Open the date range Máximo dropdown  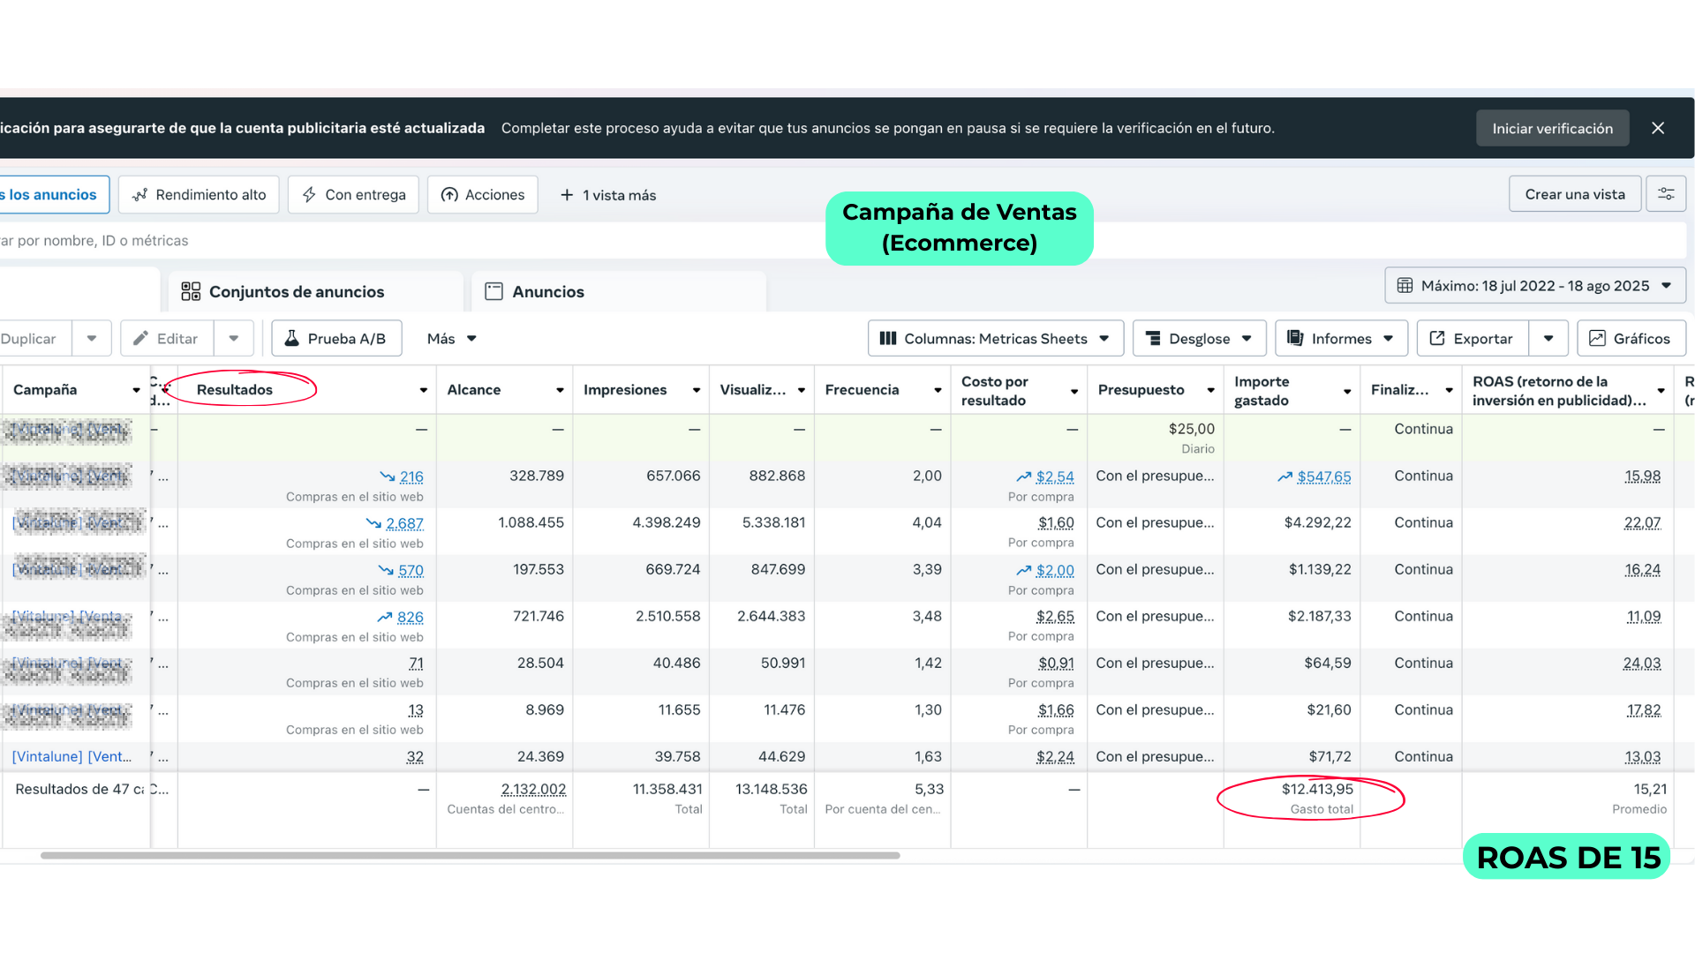point(1534,286)
